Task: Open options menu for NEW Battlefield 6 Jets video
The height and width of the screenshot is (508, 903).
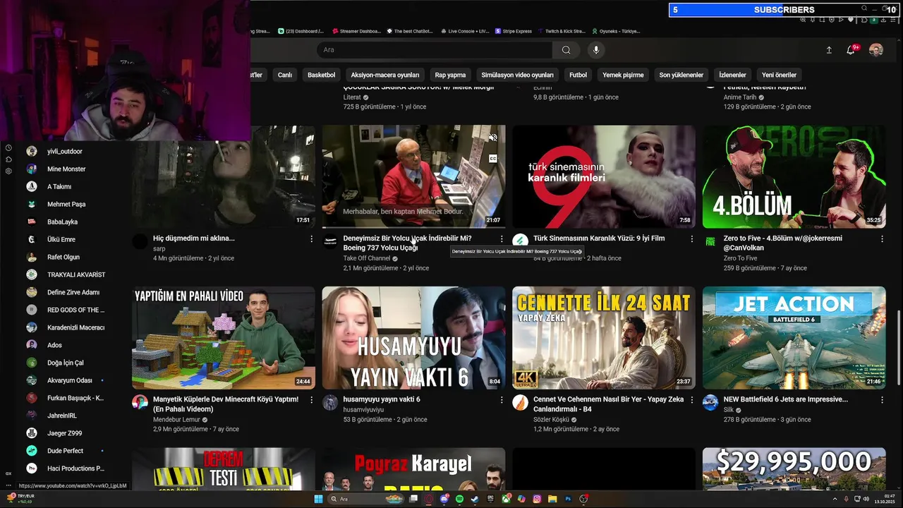Action: (882, 400)
